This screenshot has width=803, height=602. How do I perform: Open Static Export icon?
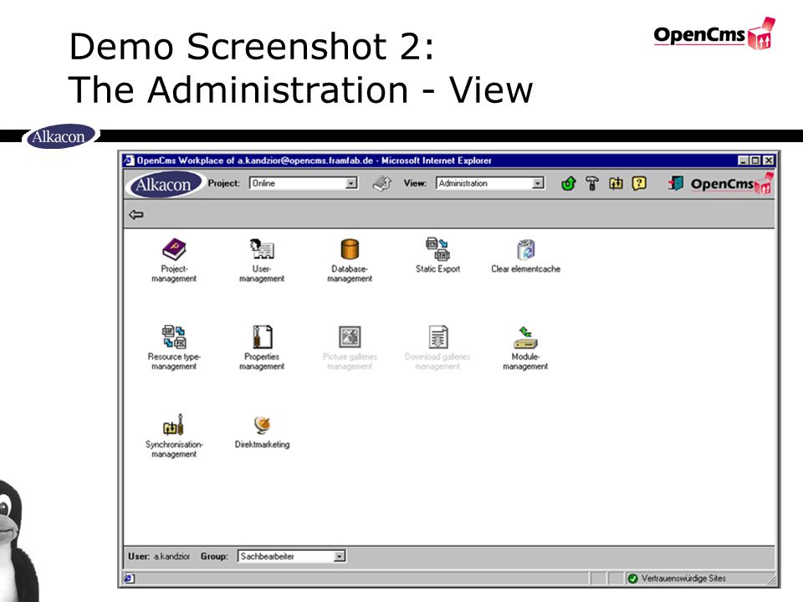[437, 249]
